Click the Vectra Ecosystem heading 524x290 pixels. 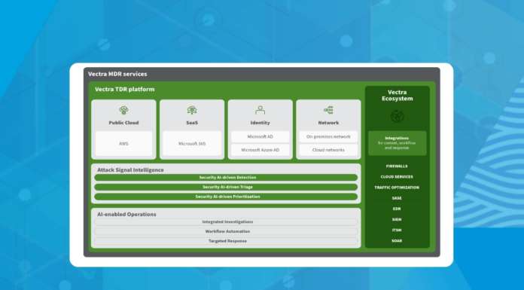pos(397,96)
